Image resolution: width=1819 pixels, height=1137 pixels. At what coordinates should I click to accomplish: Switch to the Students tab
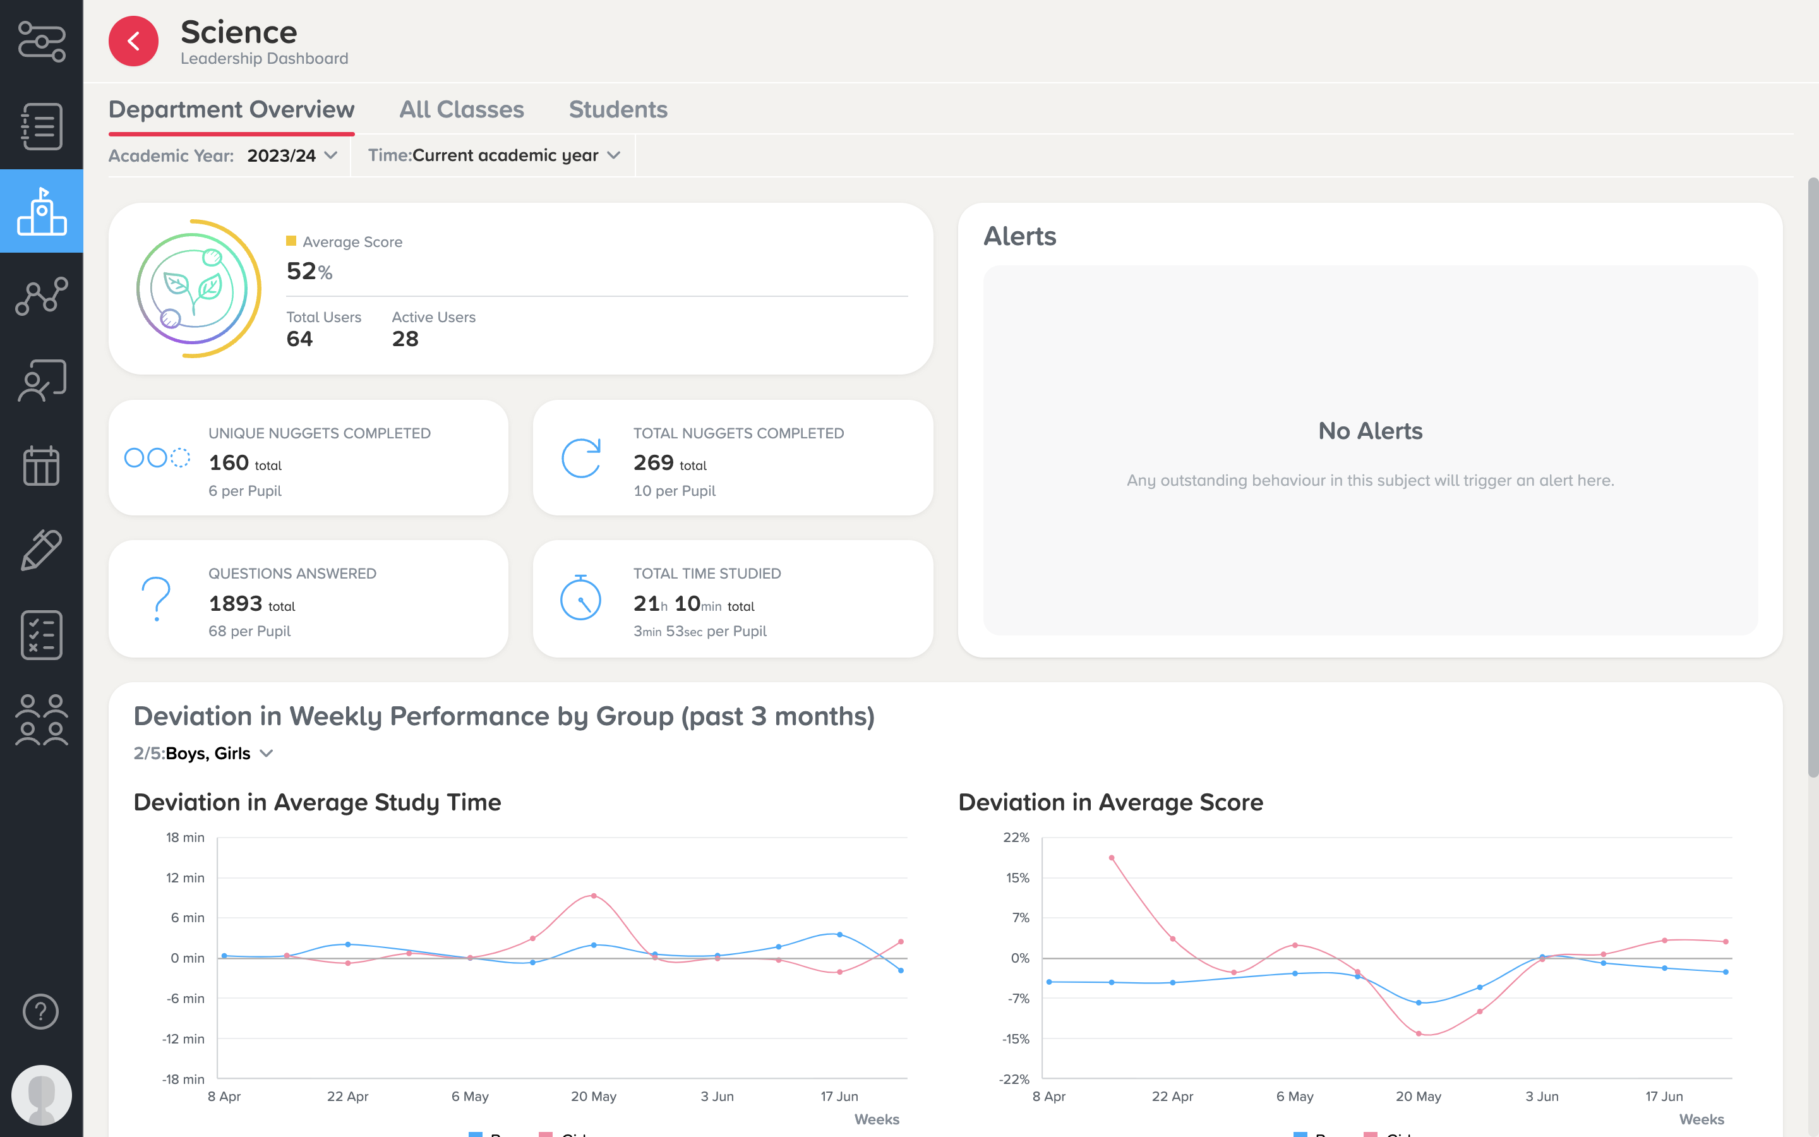tap(618, 110)
